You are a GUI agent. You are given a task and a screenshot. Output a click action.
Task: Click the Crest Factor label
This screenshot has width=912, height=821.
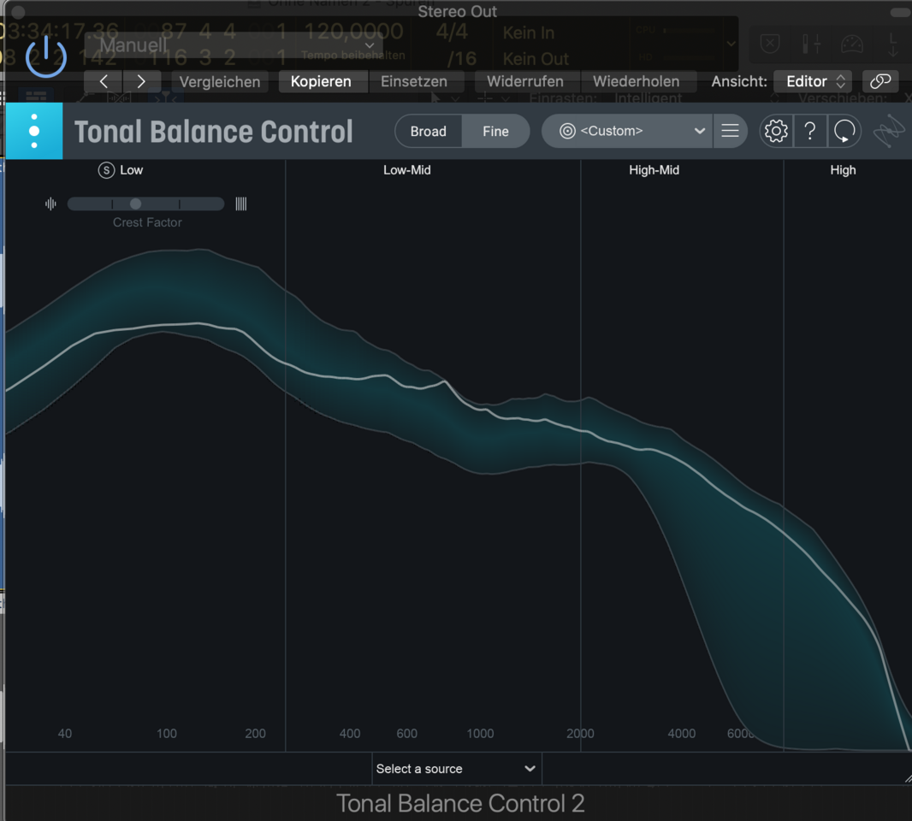(147, 222)
